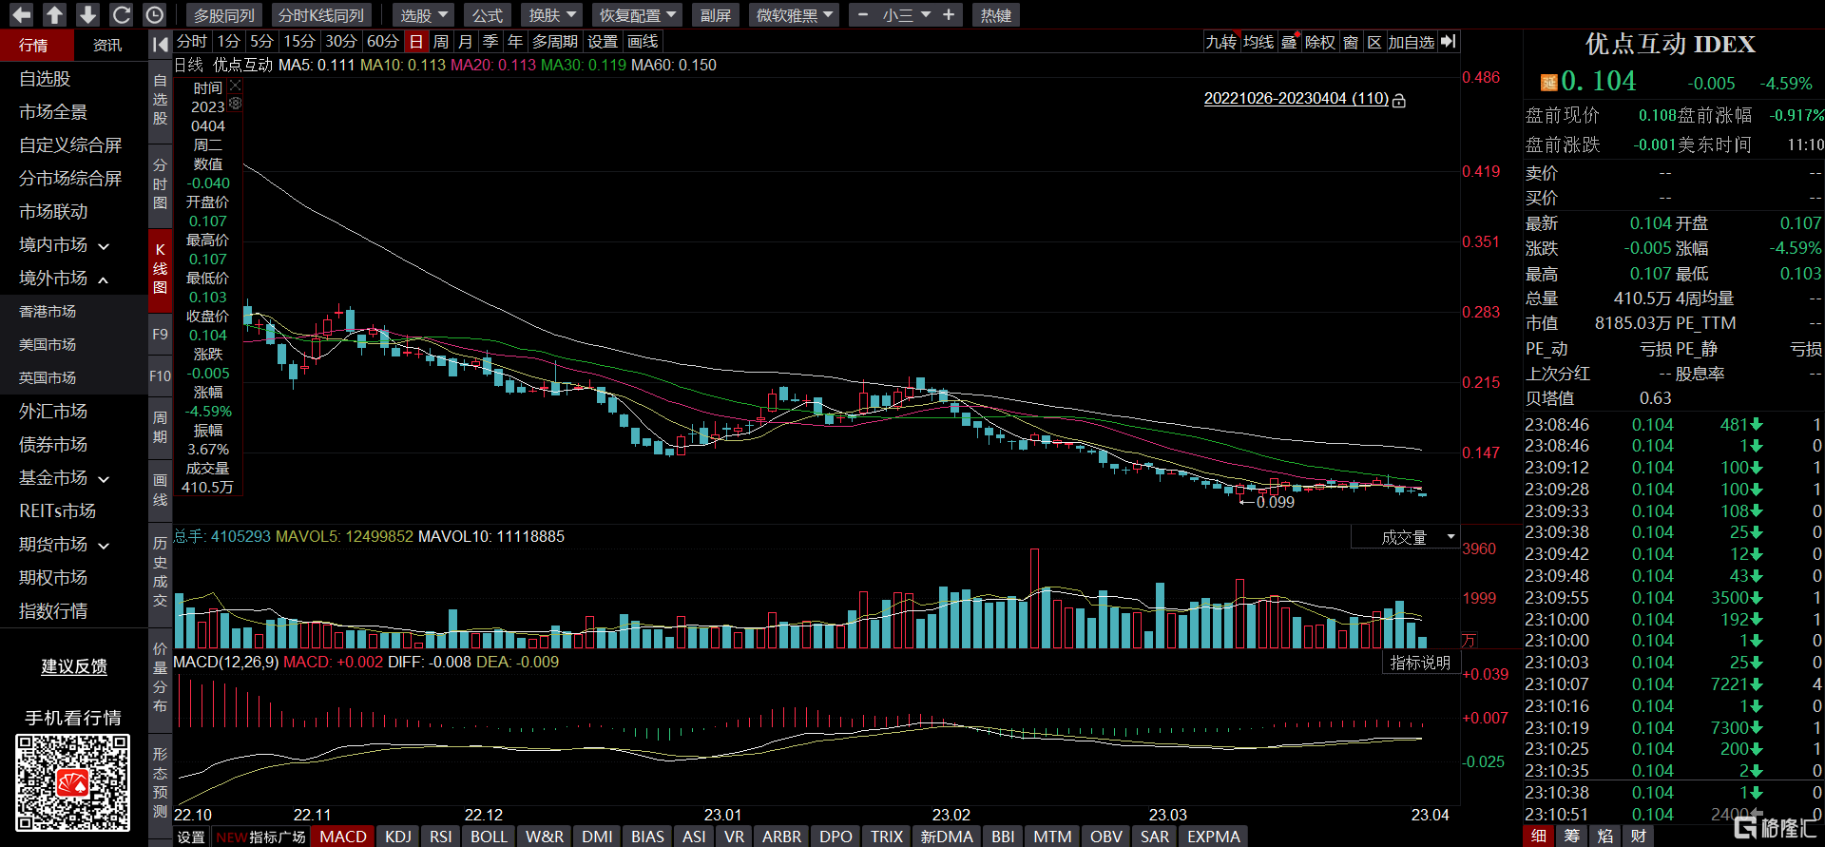Open the 成交量 indicator dropdown
This screenshot has width=1825, height=847.
click(1405, 537)
